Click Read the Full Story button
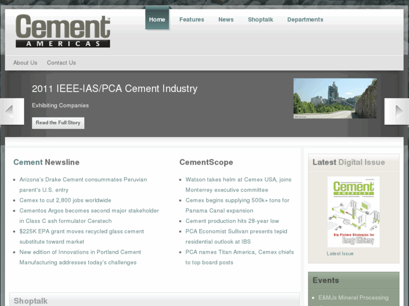Viewport: 409px width, 306px height. [x=58, y=122]
